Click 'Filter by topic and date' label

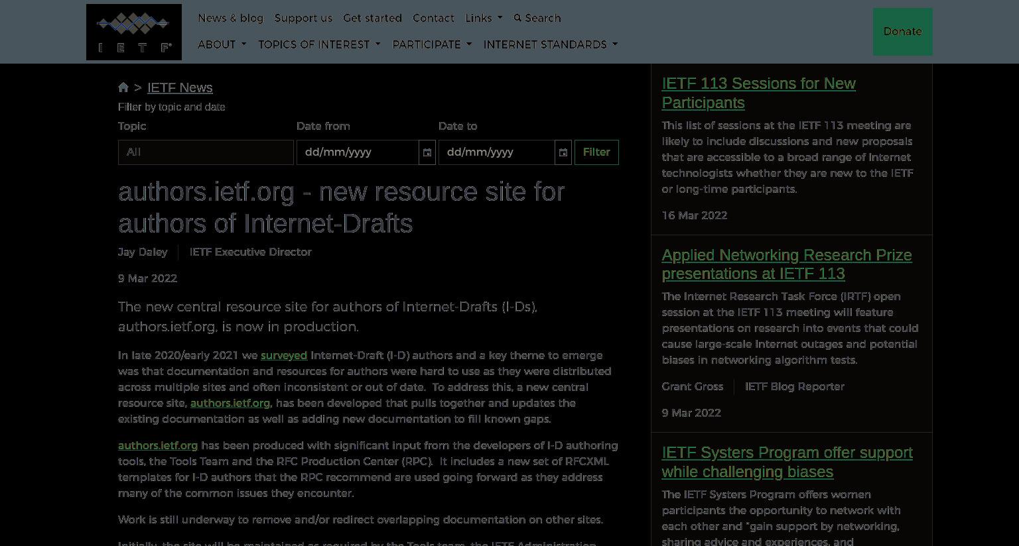click(171, 107)
